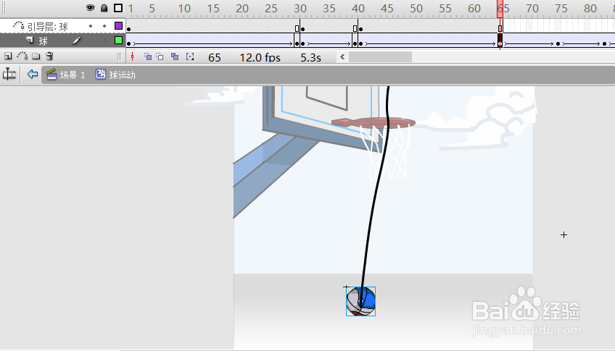Select the 球 layer name
The height and width of the screenshot is (351, 615).
pyautogui.click(x=43, y=41)
